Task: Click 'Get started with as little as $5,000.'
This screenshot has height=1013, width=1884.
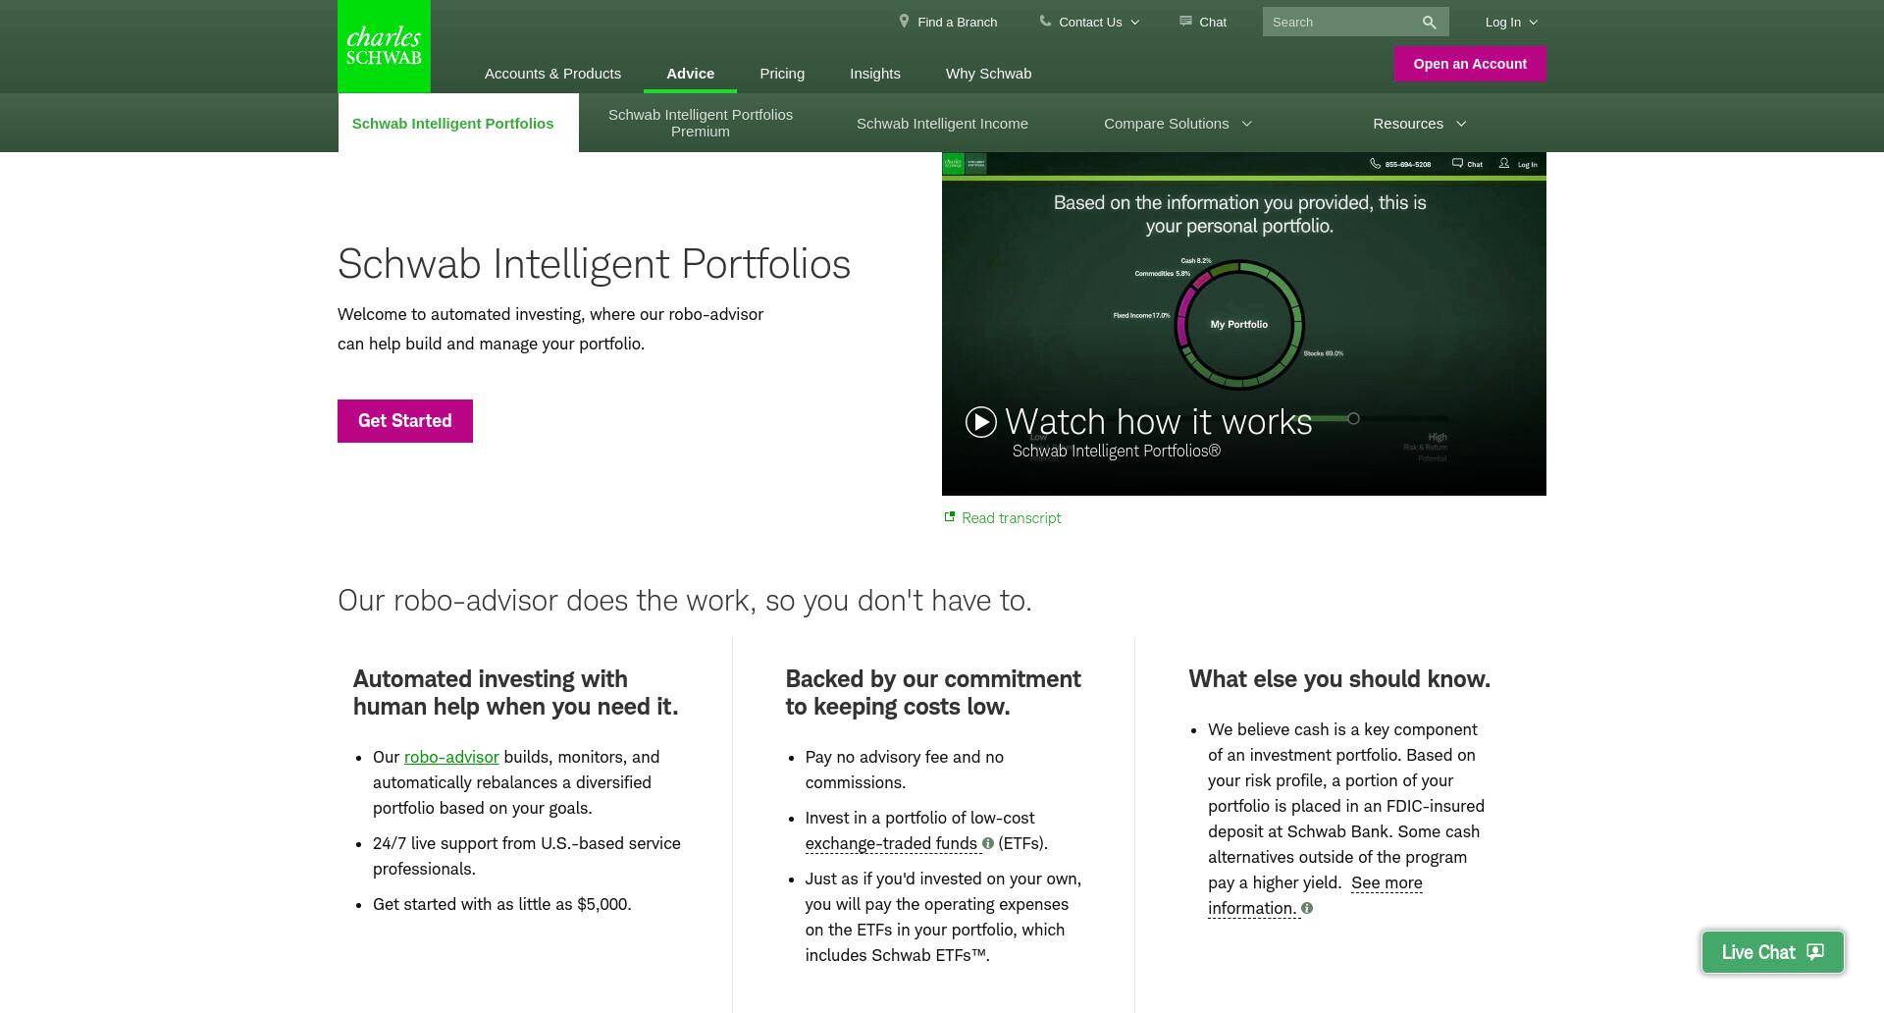Action: (x=502, y=904)
